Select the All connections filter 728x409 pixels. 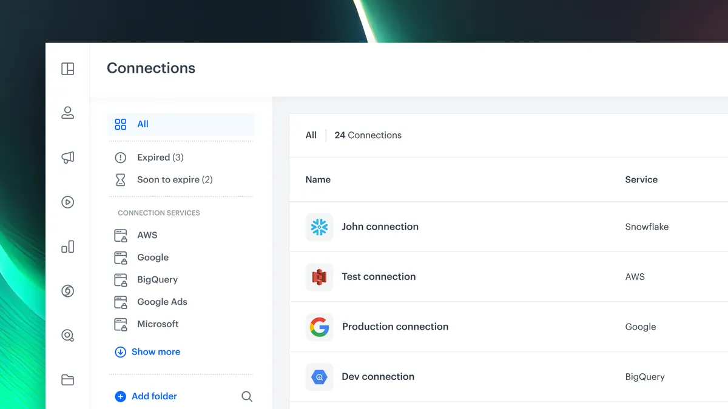(143, 124)
